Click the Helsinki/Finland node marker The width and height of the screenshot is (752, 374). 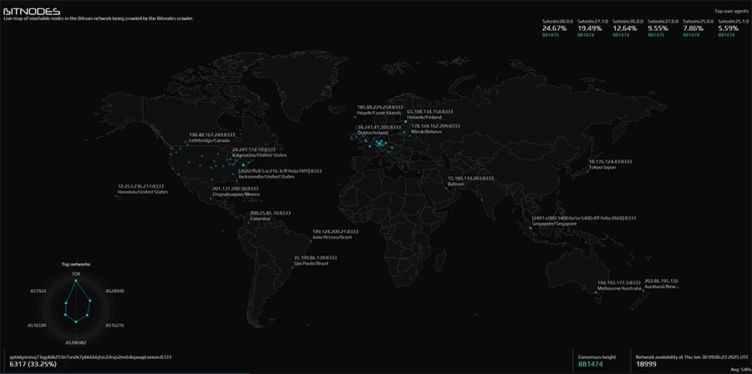coord(406,122)
